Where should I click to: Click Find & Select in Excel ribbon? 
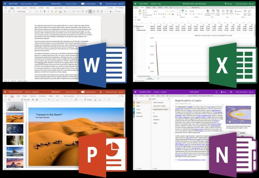coord(250,12)
